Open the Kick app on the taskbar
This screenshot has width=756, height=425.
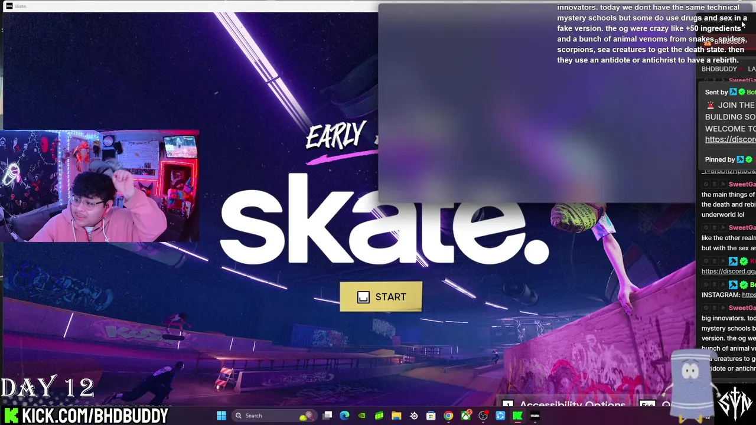(x=517, y=416)
